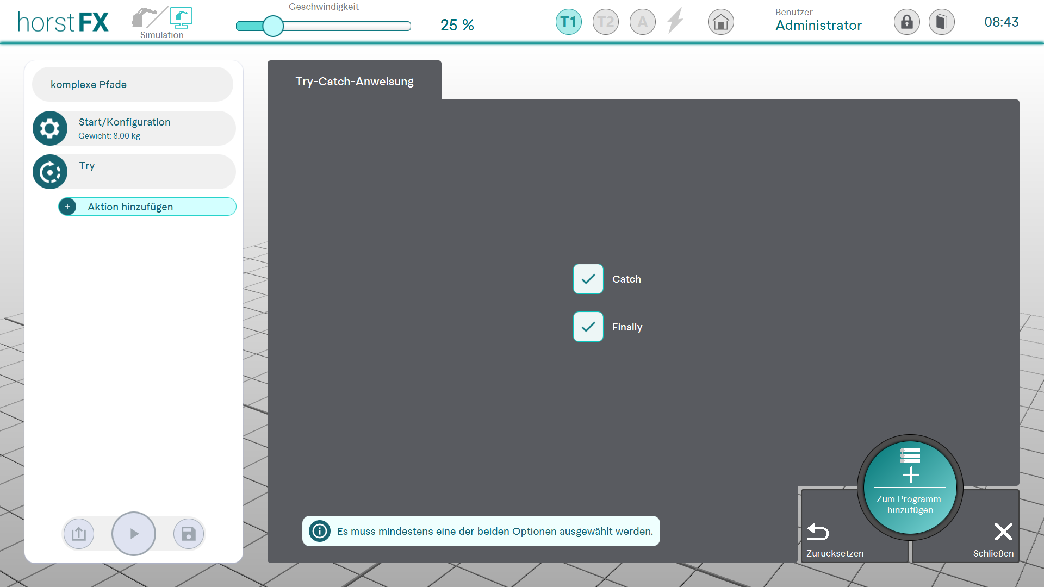1044x587 pixels.
Task: Save program with floppy disk icon
Action: pyautogui.click(x=188, y=534)
